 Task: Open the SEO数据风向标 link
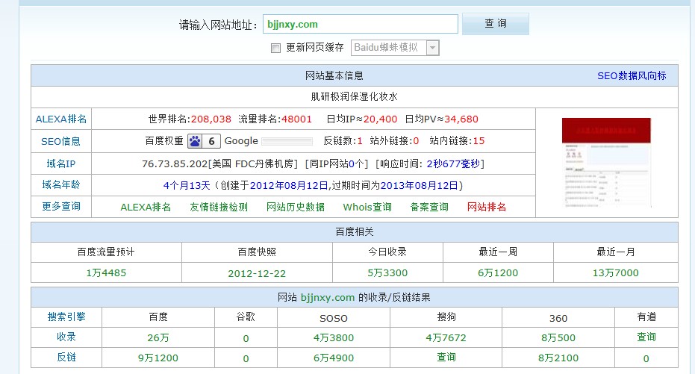[632, 76]
